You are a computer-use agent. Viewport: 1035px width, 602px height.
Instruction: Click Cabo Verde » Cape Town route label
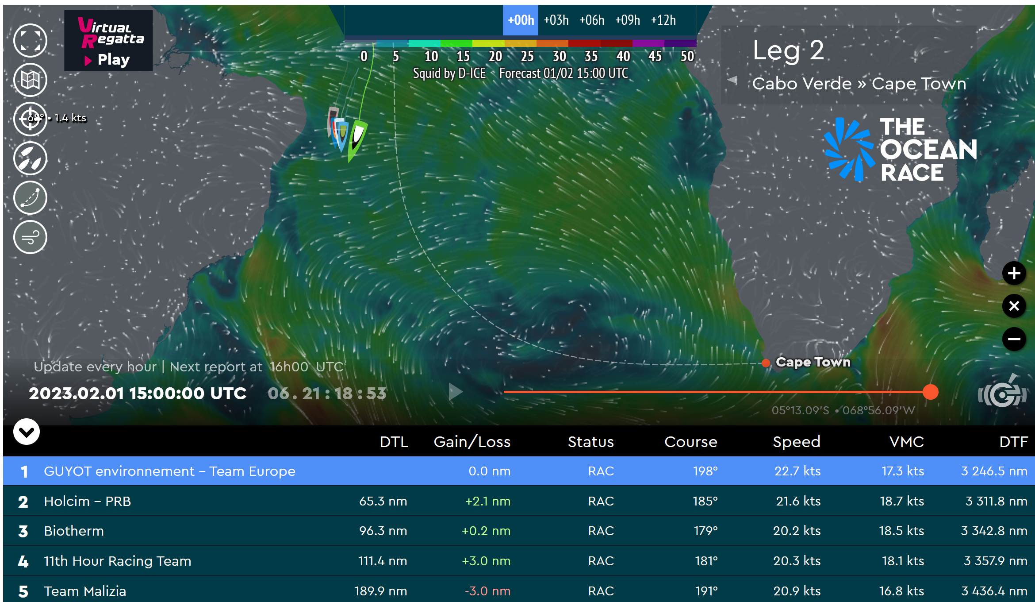pyautogui.click(x=859, y=83)
